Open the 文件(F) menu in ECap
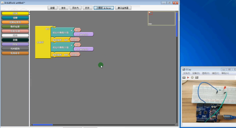Image resolution: width=236 pixels, height=128 pixels. click(186, 73)
